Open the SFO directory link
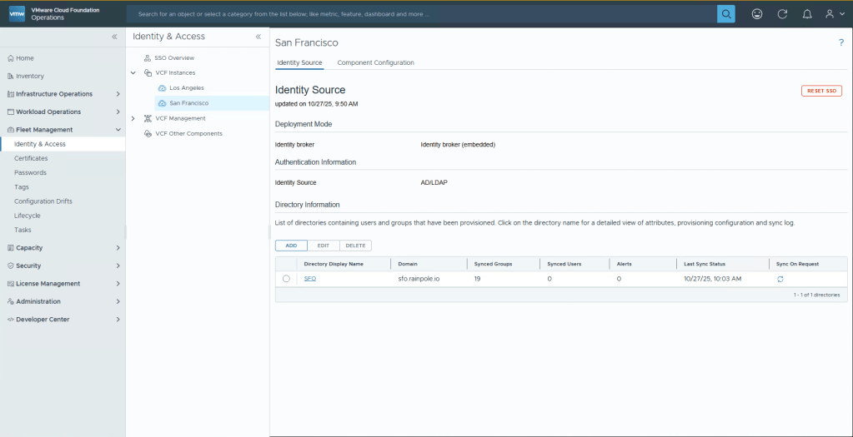This screenshot has width=853, height=437. [309, 279]
